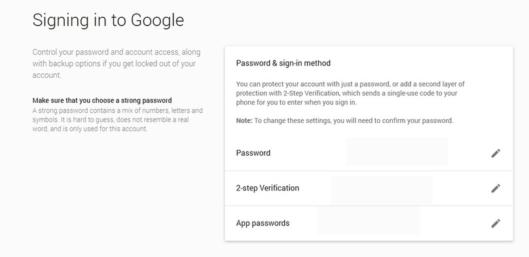
Task: Click the blank status box beside 2-step Verification
Action: [382, 190]
